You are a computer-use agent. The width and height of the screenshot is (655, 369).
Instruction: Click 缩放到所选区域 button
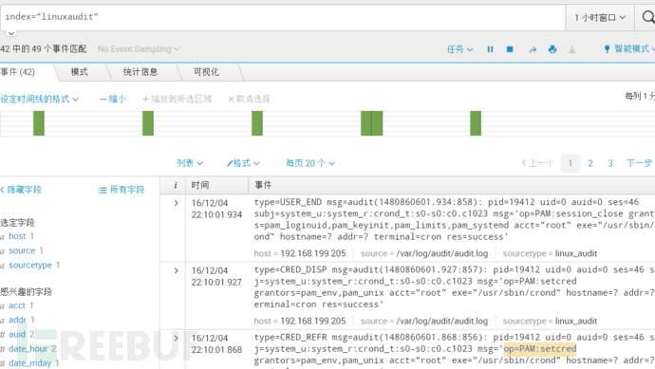coord(178,99)
